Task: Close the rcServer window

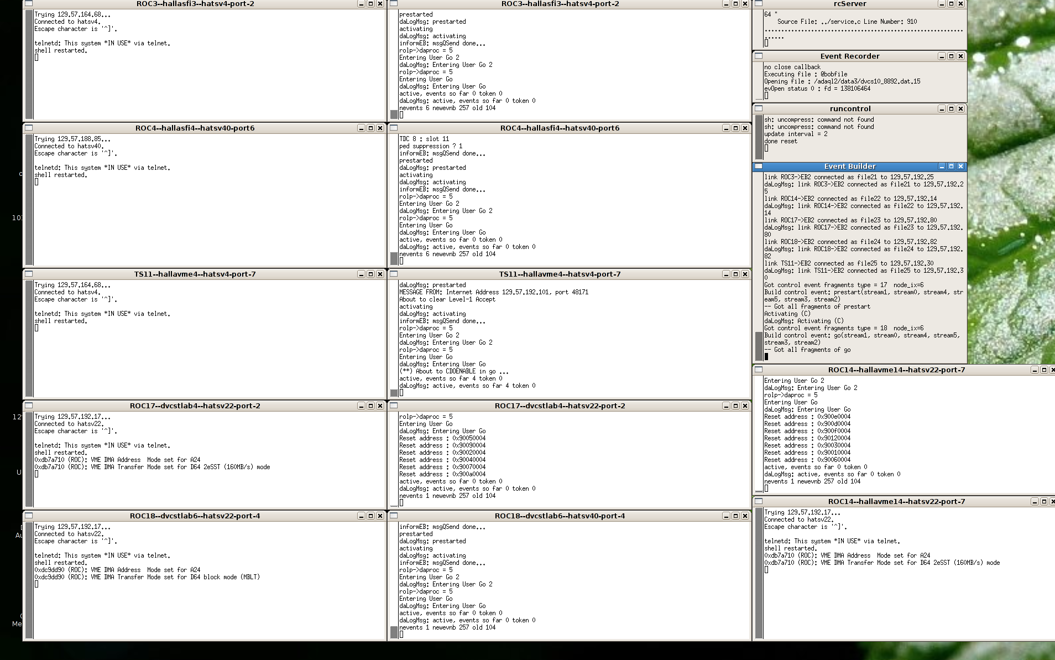Action: (960, 4)
